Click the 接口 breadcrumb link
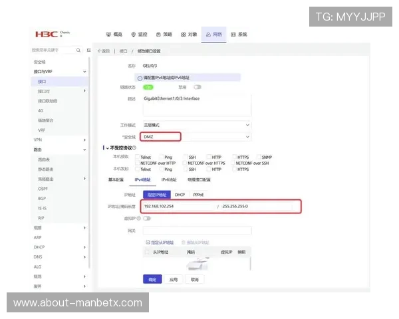Viewport: 399px width, 319px height. point(124,51)
